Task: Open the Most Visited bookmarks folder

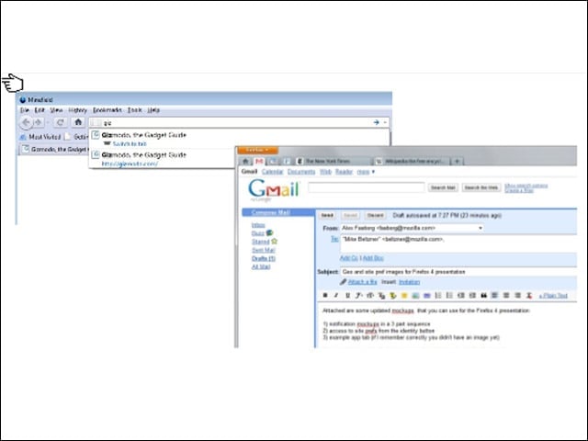Action: tap(40, 137)
